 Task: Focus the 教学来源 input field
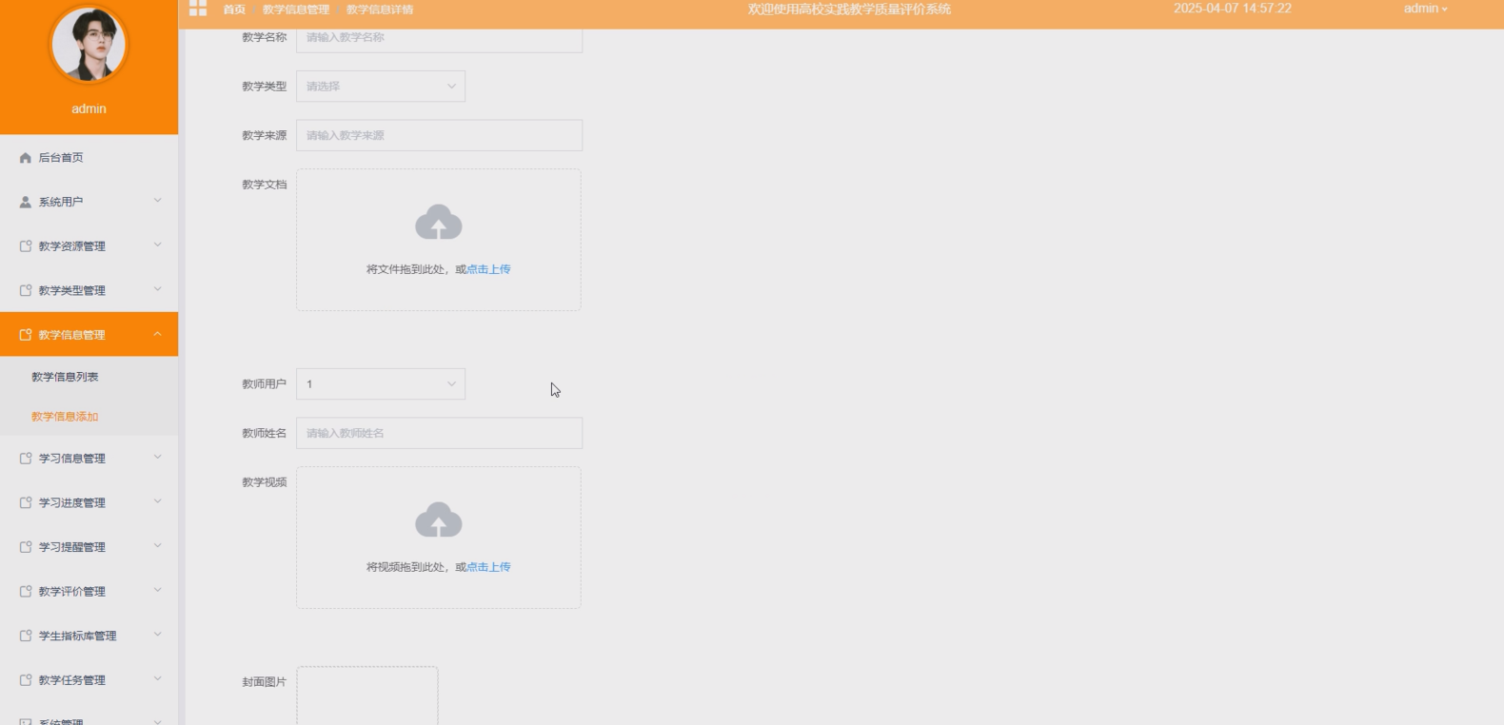439,135
